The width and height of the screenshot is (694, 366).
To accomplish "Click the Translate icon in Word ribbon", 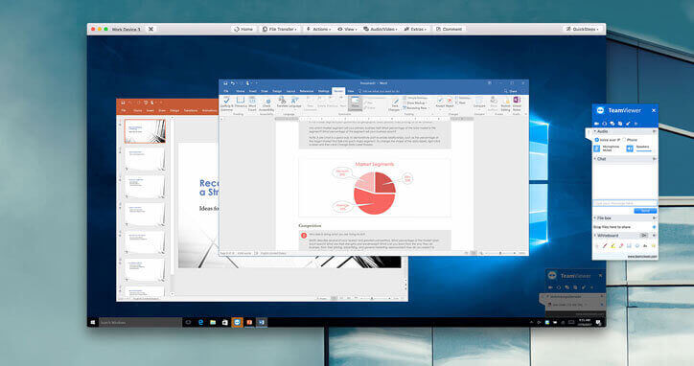I will click(x=282, y=103).
